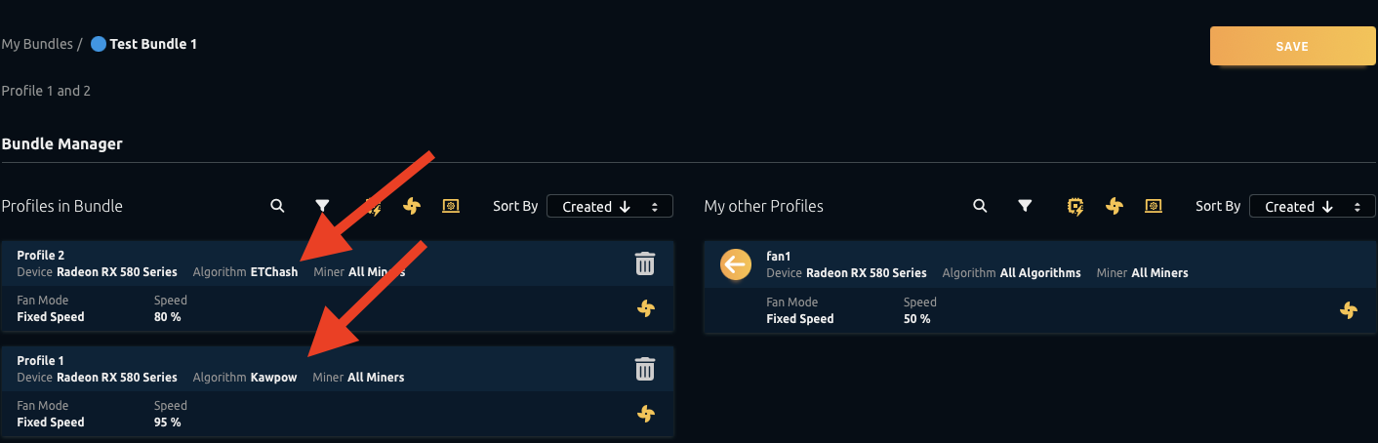Open the My Bundles breadcrumb link

coord(37,44)
